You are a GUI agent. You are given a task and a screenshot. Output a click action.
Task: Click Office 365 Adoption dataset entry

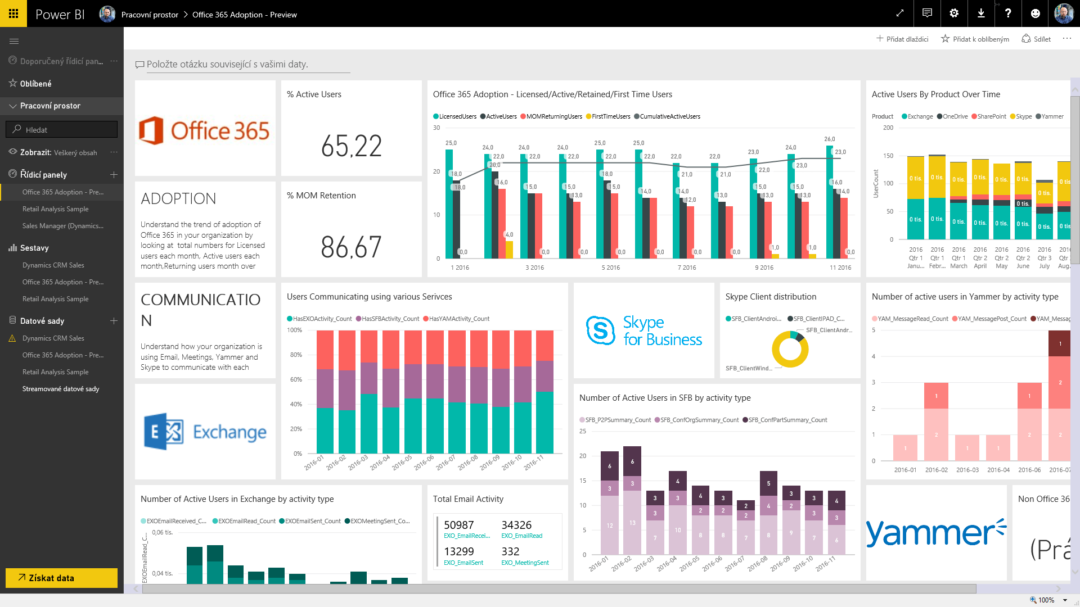62,355
